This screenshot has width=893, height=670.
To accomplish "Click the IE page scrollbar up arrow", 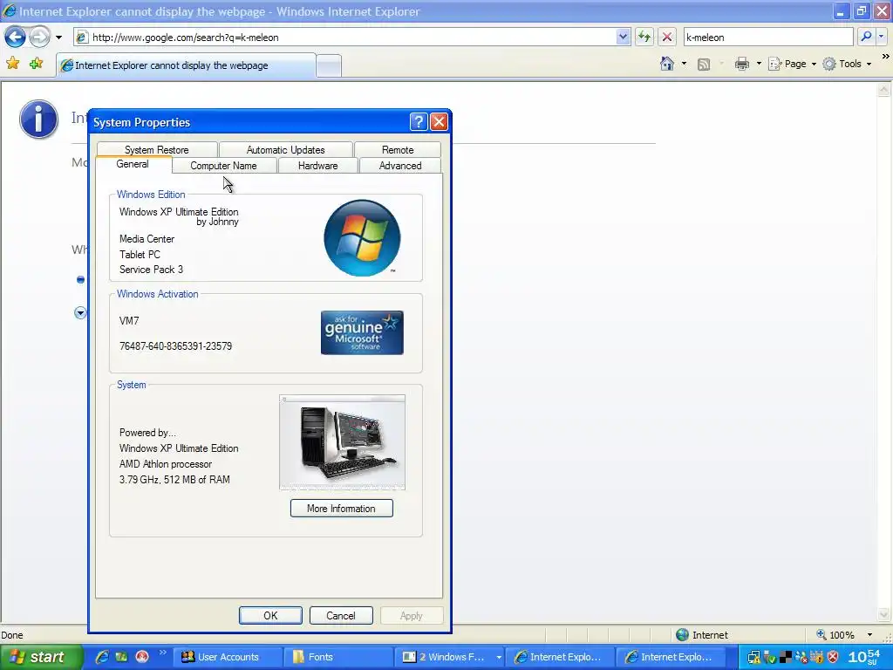I will [x=884, y=90].
